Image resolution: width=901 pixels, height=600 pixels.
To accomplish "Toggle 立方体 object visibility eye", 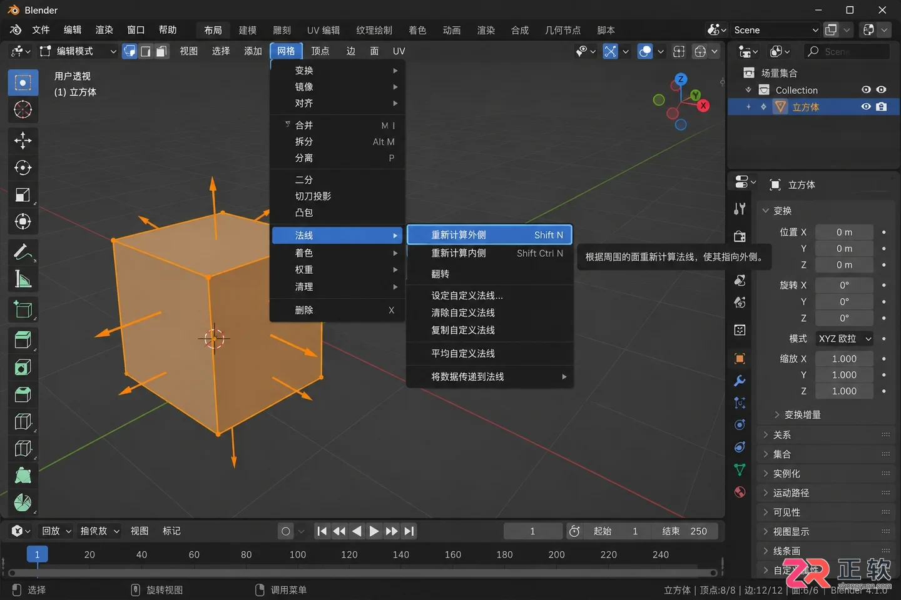I will point(866,107).
